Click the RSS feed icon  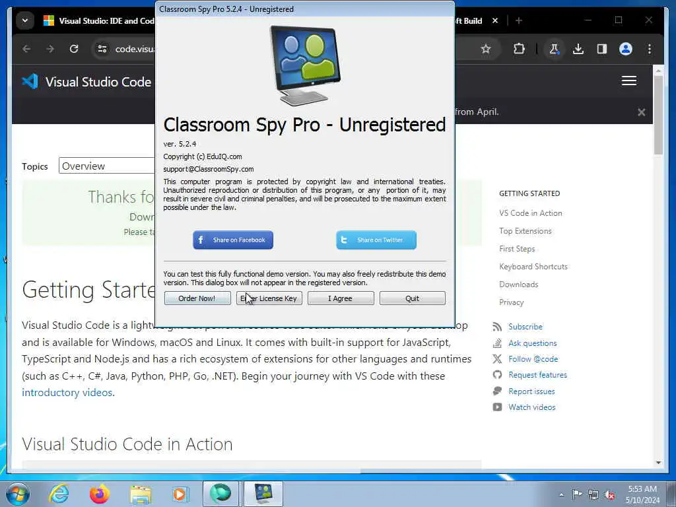tap(497, 327)
